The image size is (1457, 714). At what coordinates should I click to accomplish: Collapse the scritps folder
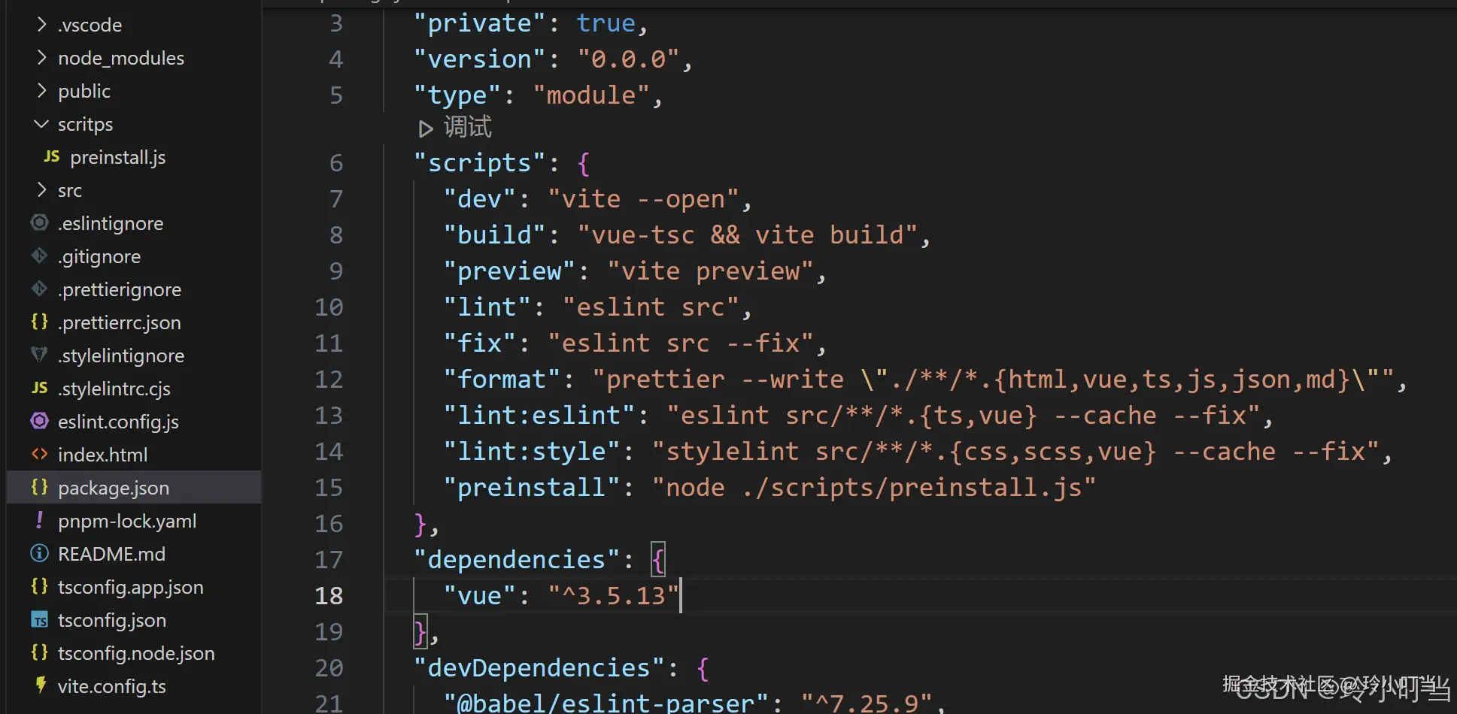41,123
